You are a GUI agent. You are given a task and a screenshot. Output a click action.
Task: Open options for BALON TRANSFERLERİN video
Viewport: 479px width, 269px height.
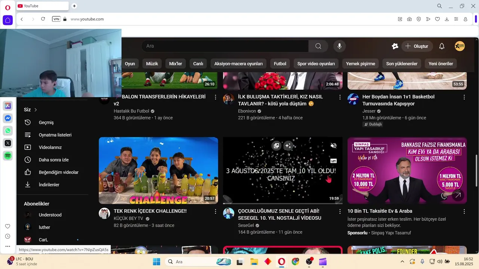tap(216, 97)
